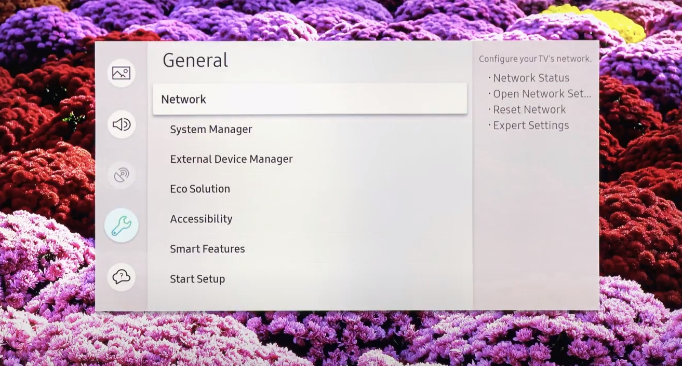The height and width of the screenshot is (366, 682).
Task: Open the Picture settings icon
Action: coord(121,73)
